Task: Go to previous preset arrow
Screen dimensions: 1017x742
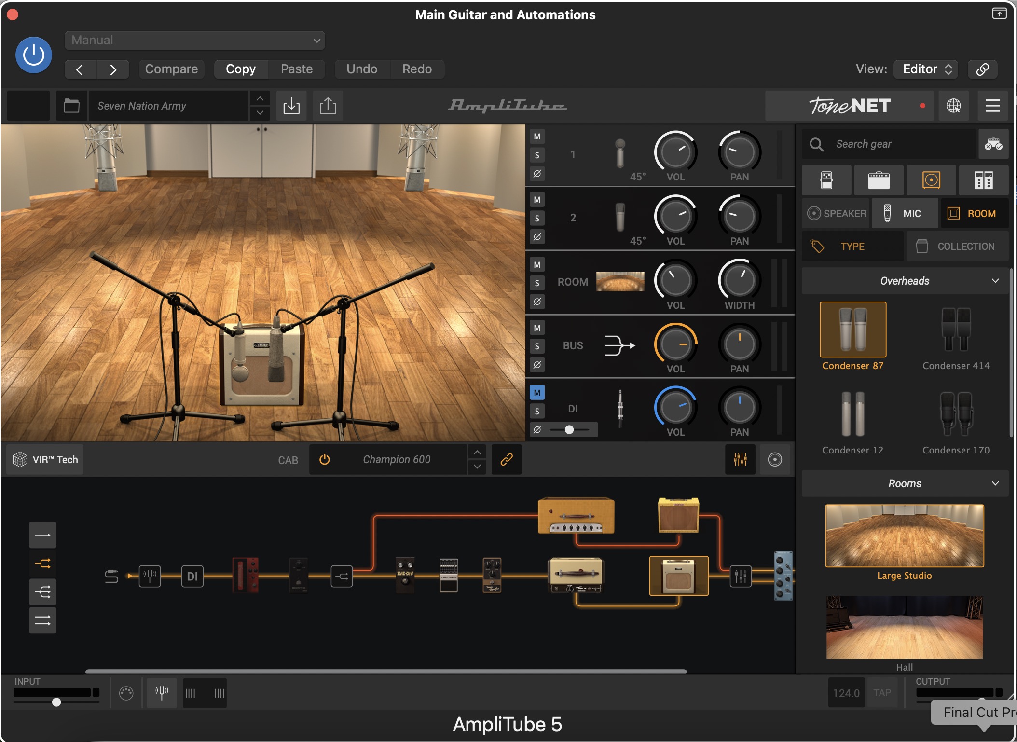Action: tap(80, 69)
